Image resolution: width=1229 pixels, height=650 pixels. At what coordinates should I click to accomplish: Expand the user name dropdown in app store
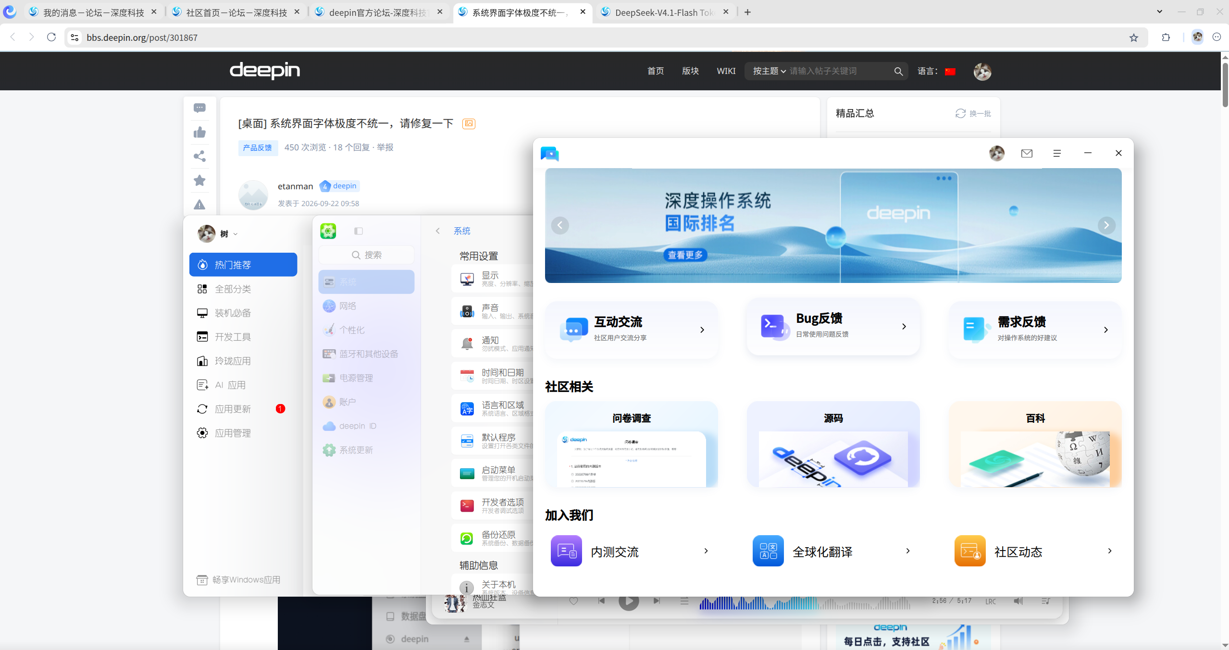(236, 234)
